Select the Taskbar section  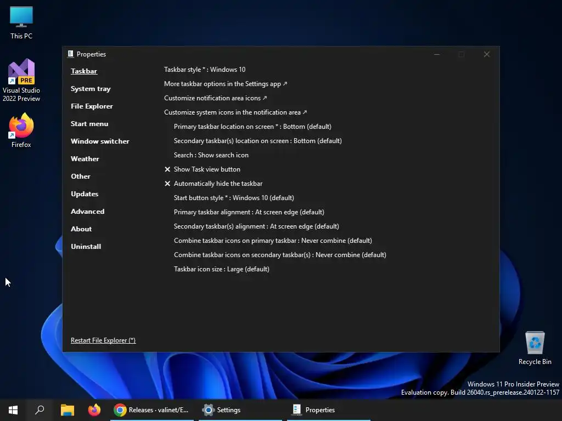(x=84, y=71)
